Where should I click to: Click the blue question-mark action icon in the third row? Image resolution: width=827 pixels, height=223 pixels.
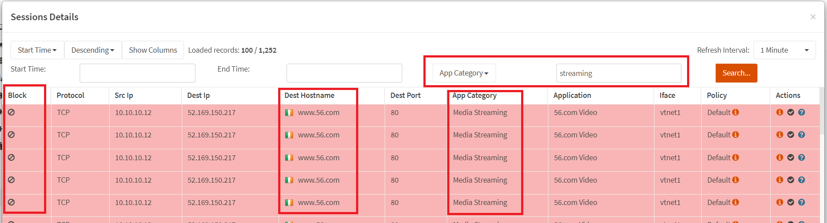801,158
